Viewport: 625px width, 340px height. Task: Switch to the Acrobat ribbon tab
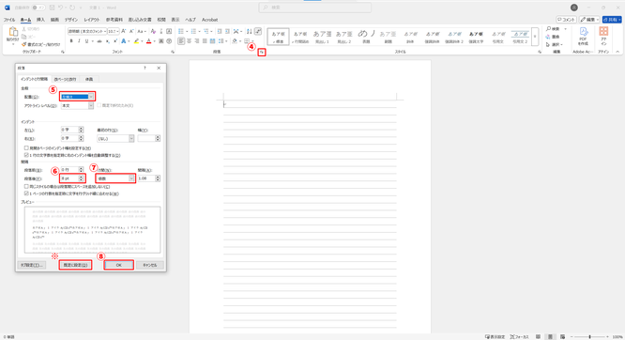209,20
